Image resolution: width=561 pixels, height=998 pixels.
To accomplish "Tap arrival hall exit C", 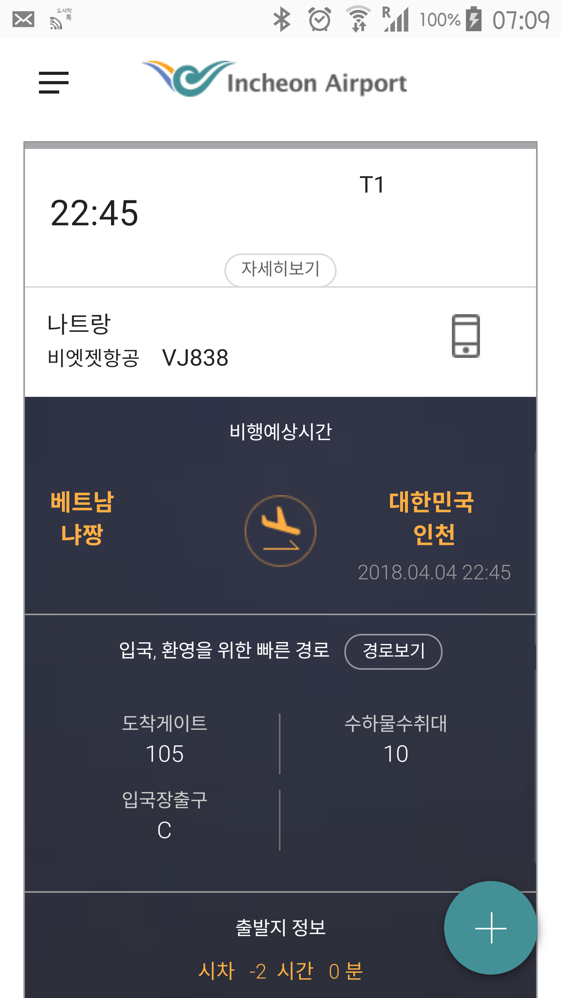I will pos(164,830).
